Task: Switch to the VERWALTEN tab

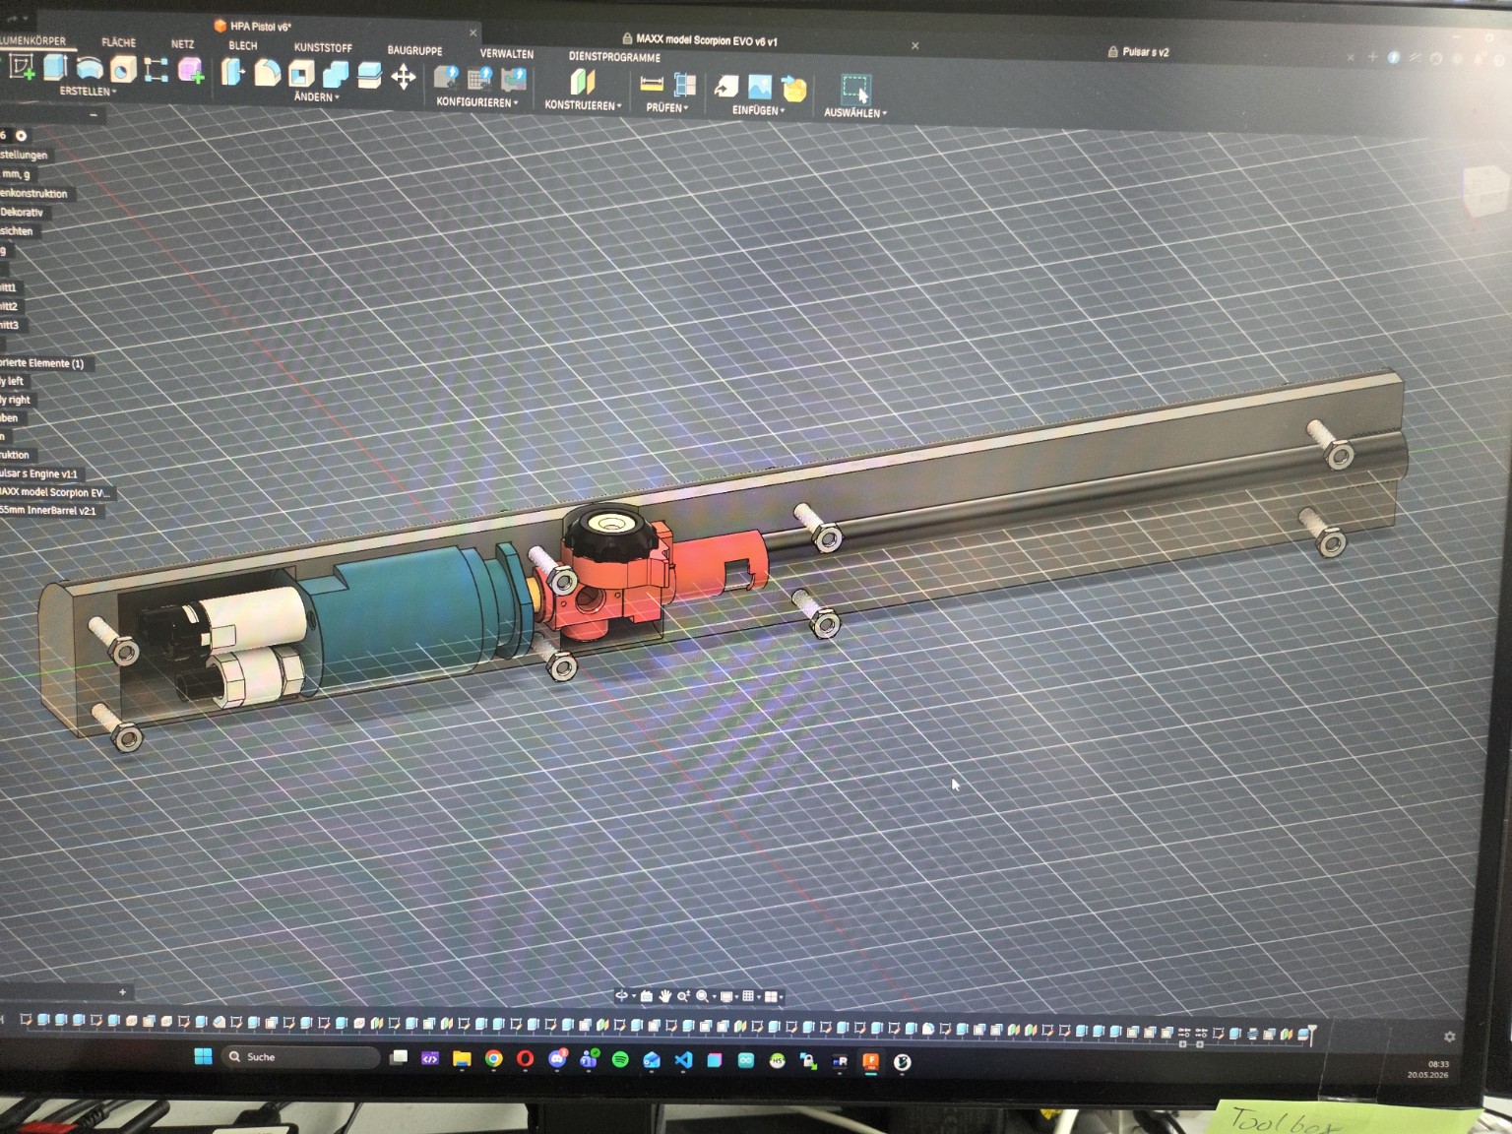Action: coord(507,54)
